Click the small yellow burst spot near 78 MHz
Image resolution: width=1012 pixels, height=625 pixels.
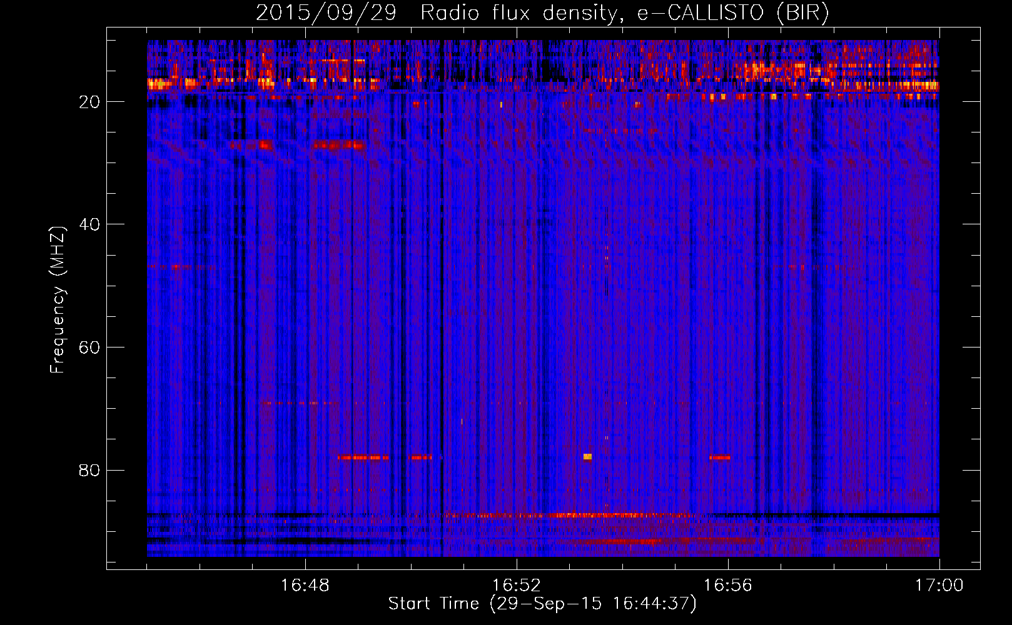click(x=587, y=457)
